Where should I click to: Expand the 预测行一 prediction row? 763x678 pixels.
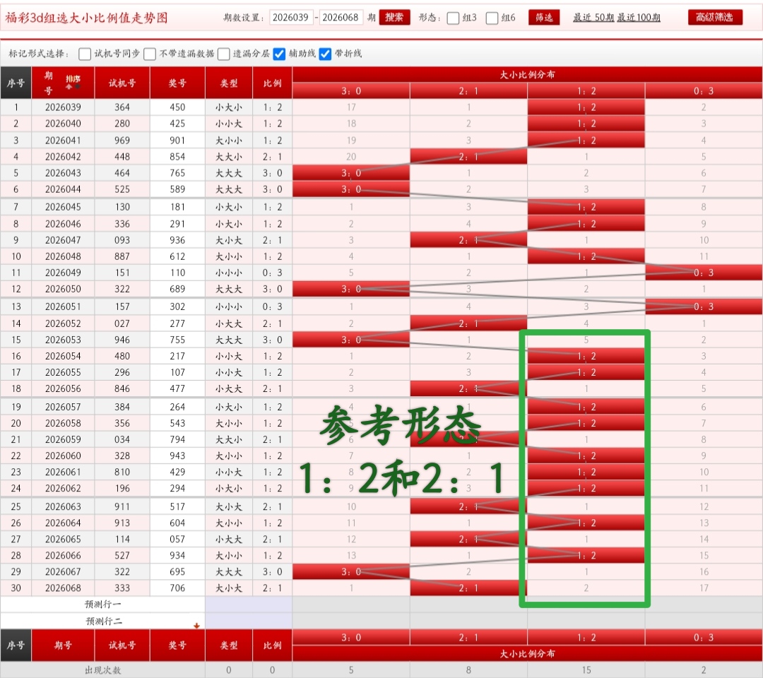point(103,605)
